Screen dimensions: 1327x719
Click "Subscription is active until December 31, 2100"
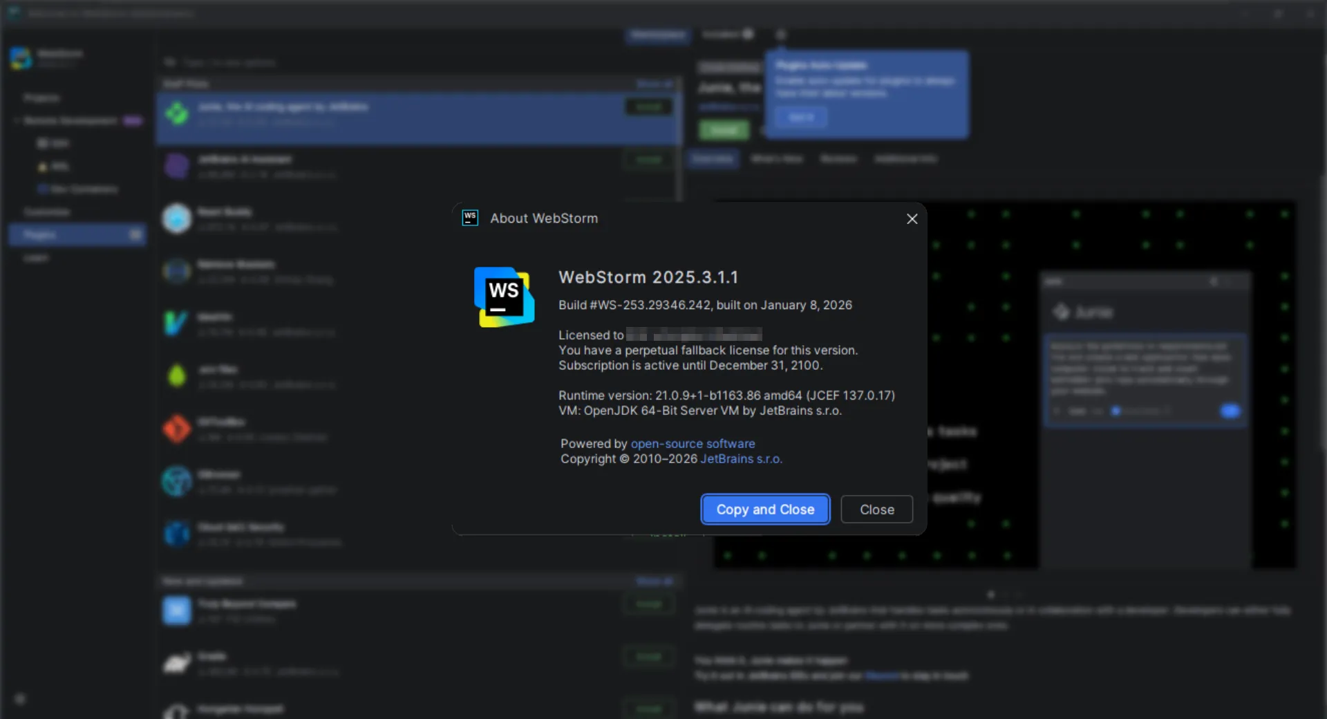pyautogui.click(x=690, y=366)
